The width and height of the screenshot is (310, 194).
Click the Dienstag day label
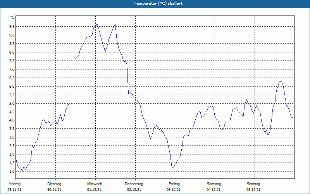click(x=54, y=184)
